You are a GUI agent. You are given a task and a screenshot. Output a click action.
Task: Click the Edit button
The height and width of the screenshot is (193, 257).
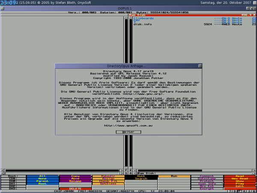point(240,186)
